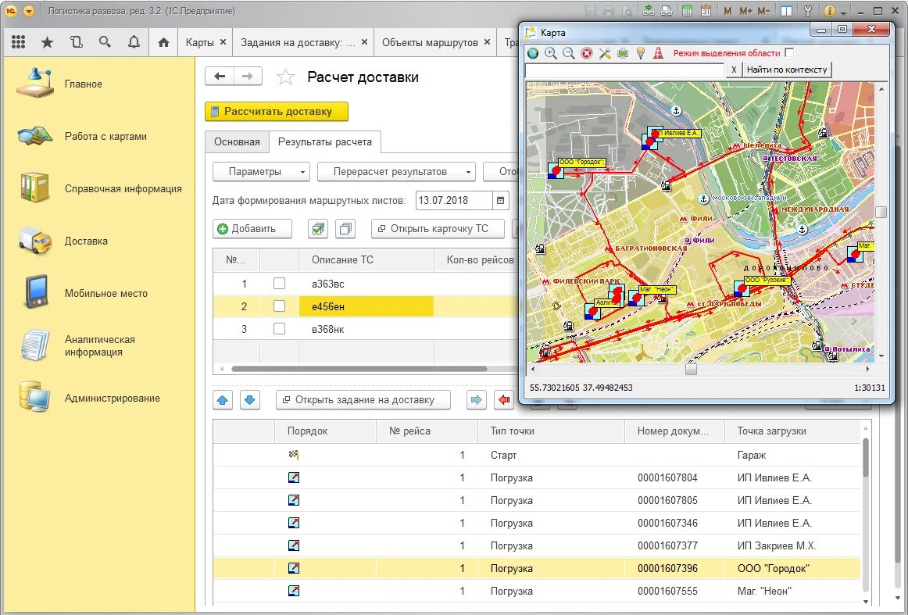
Task: Click the Добавить button
Action: coord(252,229)
